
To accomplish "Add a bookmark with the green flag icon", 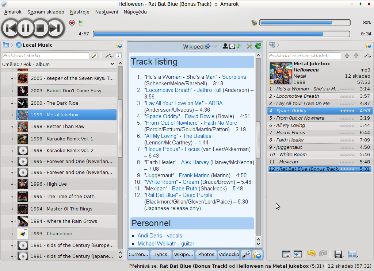I will (x=81, y=23).
